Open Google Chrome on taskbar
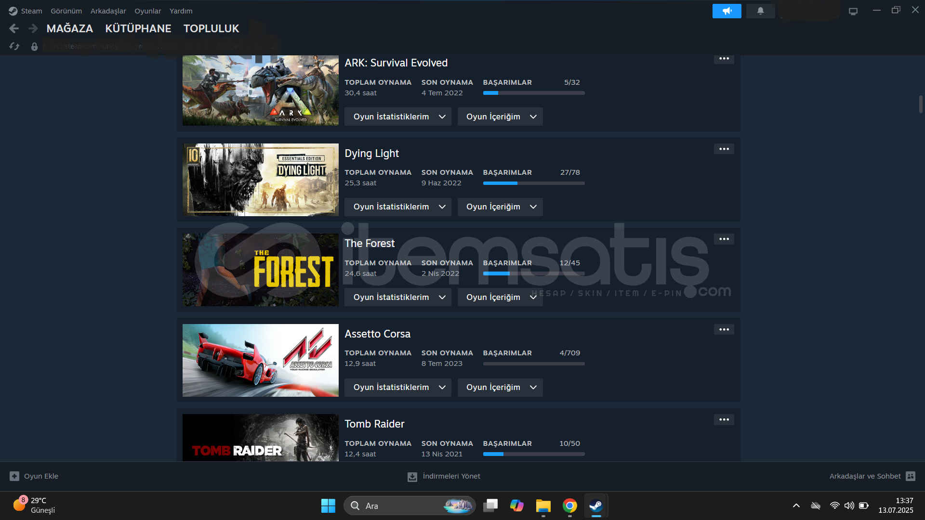 tap(569, 506)
